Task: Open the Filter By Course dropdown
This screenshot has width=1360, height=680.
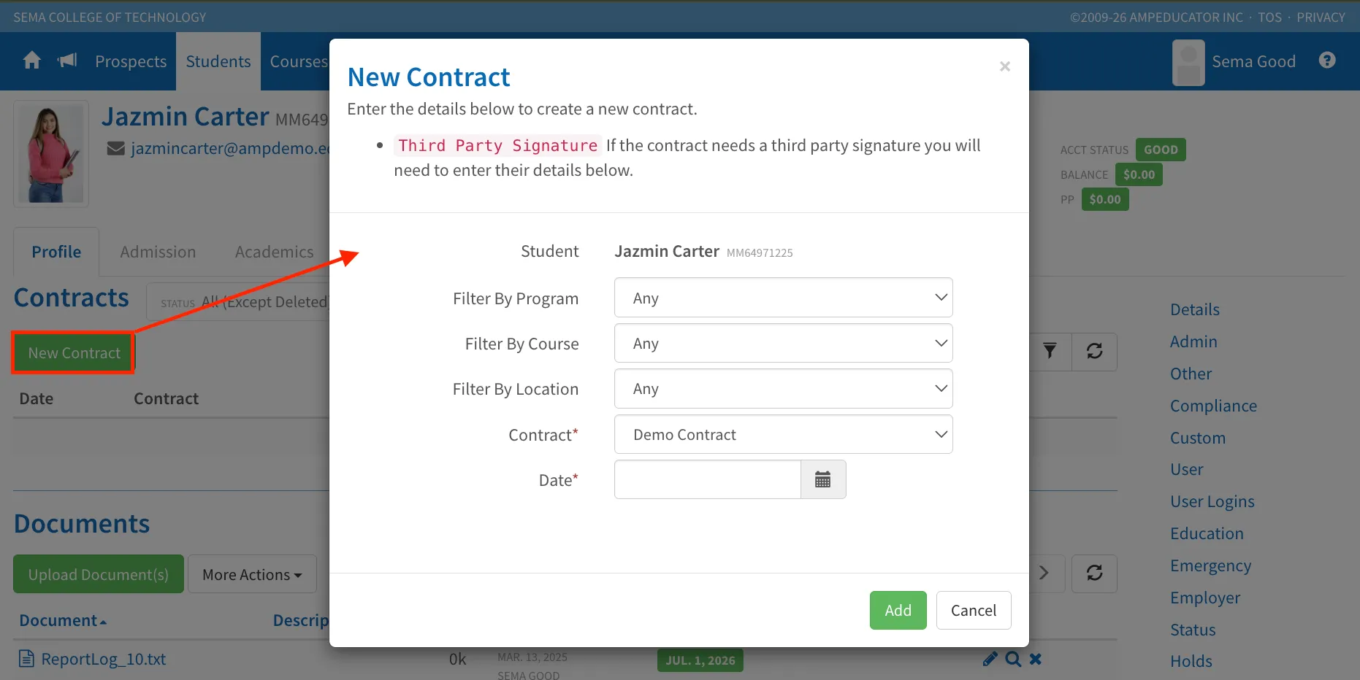Action: 783,343
